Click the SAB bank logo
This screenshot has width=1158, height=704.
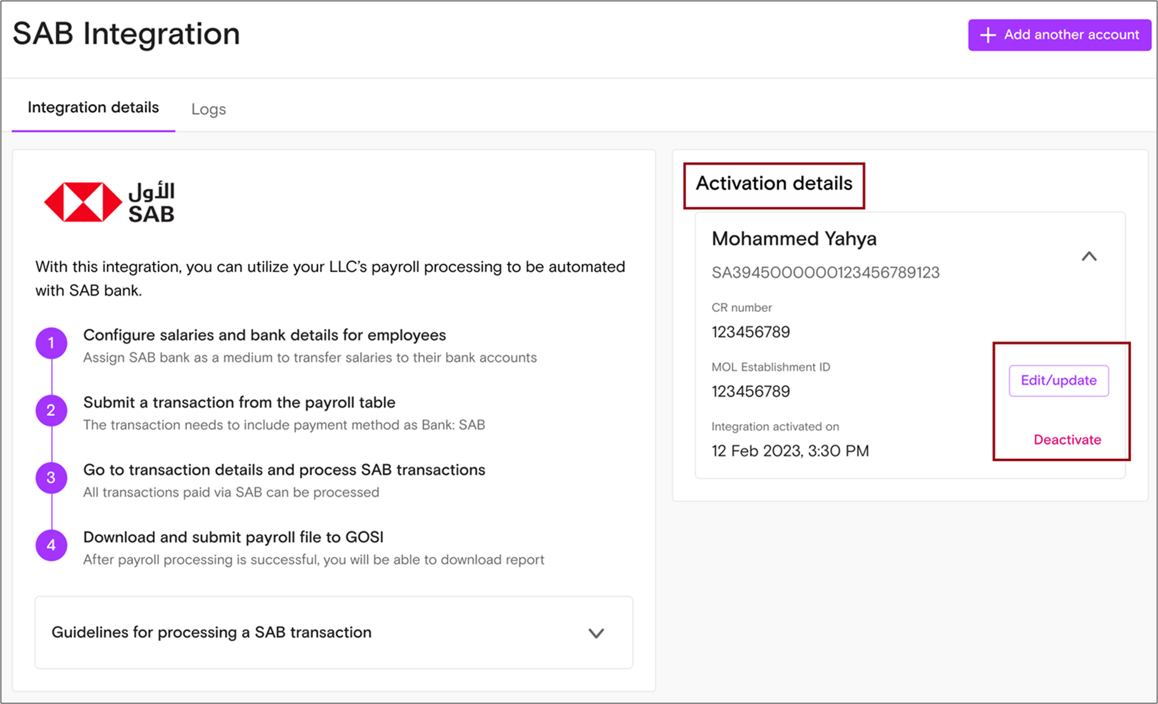pos(109,202)
